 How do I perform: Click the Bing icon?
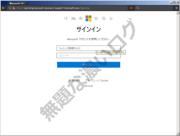coord(111,18)
